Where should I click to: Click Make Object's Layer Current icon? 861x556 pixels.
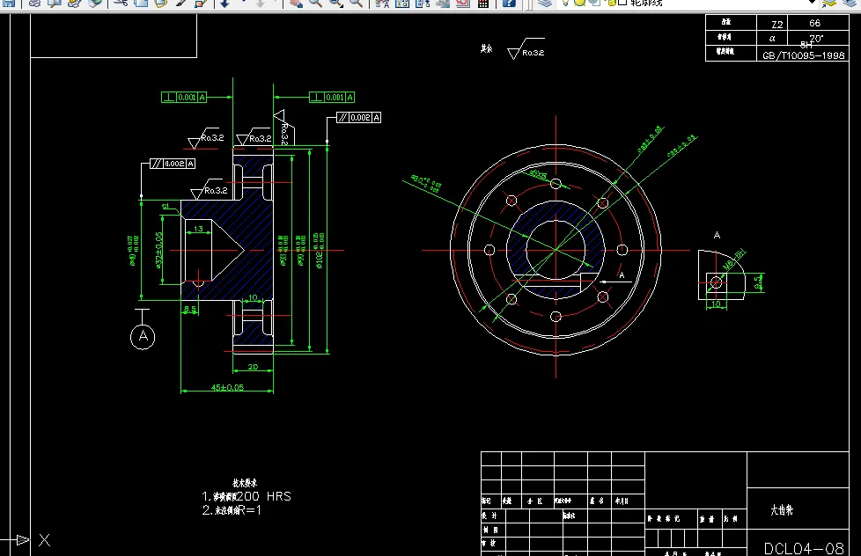pyautogui.click(x=829, y=3)
